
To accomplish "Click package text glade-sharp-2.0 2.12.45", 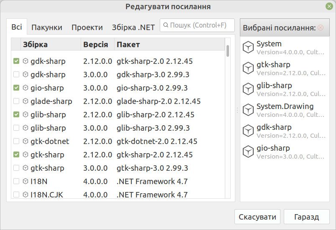I will pyautogui.click(x=158, y=101).
